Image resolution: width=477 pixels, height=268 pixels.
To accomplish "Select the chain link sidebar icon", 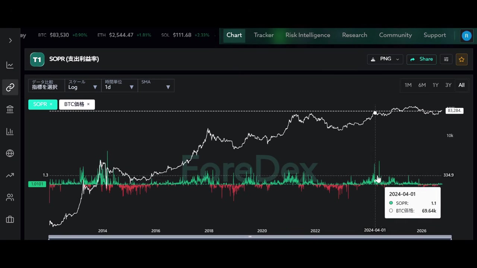I will click(10, 87).
